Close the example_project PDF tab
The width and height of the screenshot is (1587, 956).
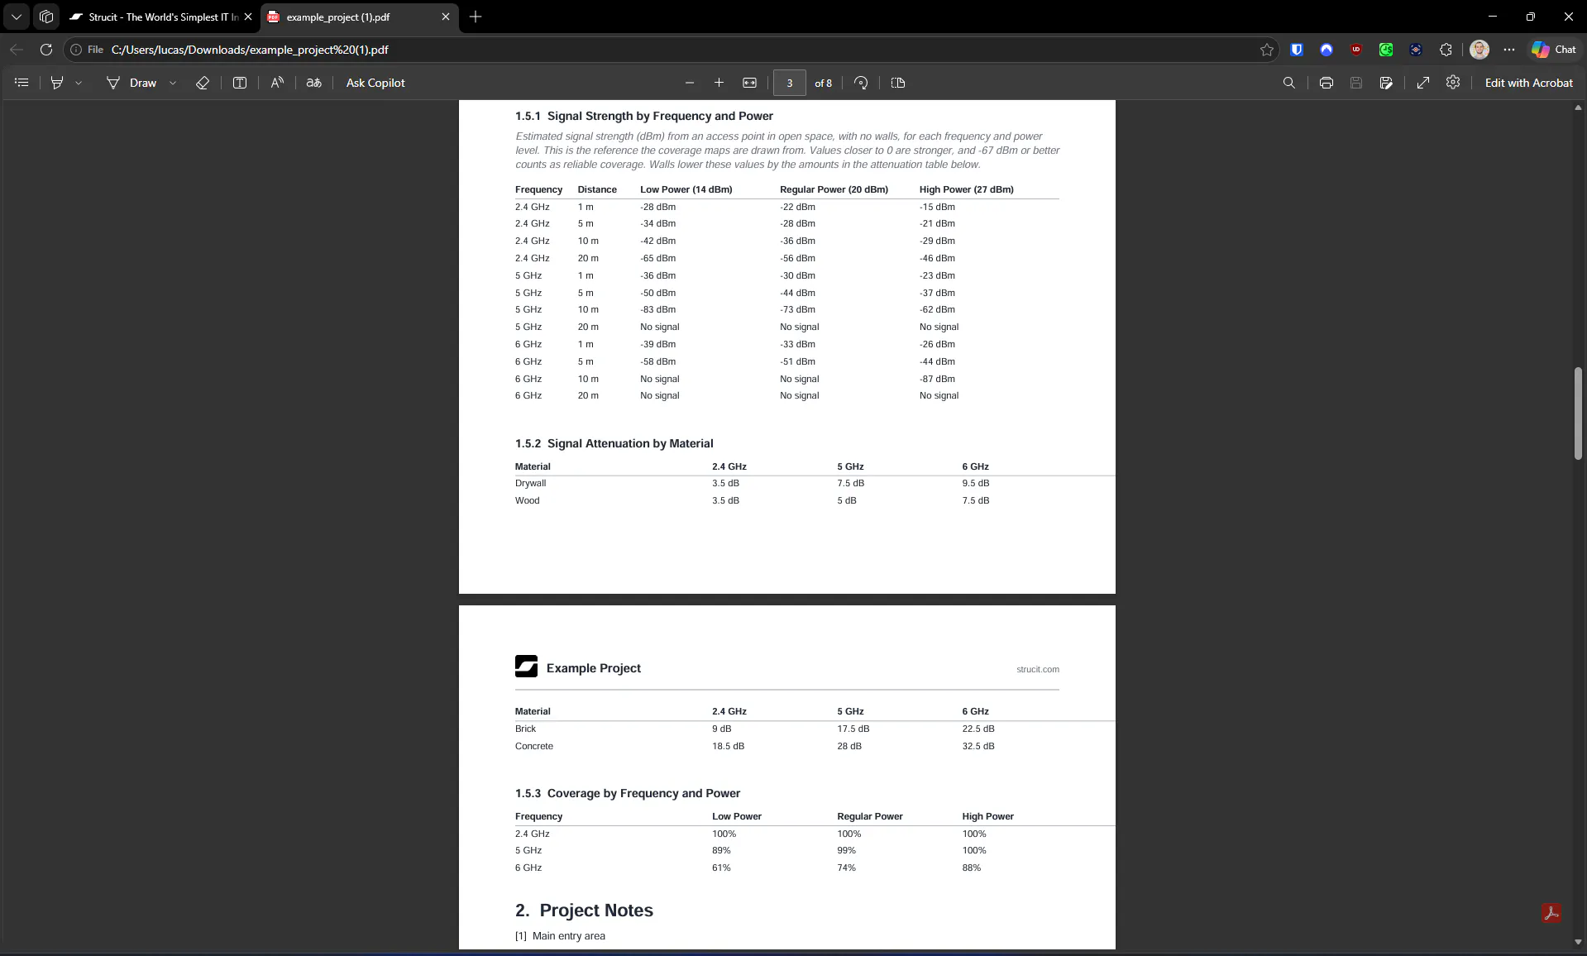click(446, 17)
